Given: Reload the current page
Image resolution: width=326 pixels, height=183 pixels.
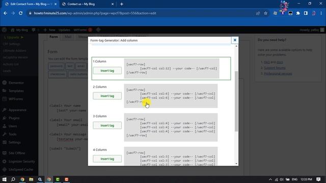Looking at the screenshot, I should pos(20,13).
